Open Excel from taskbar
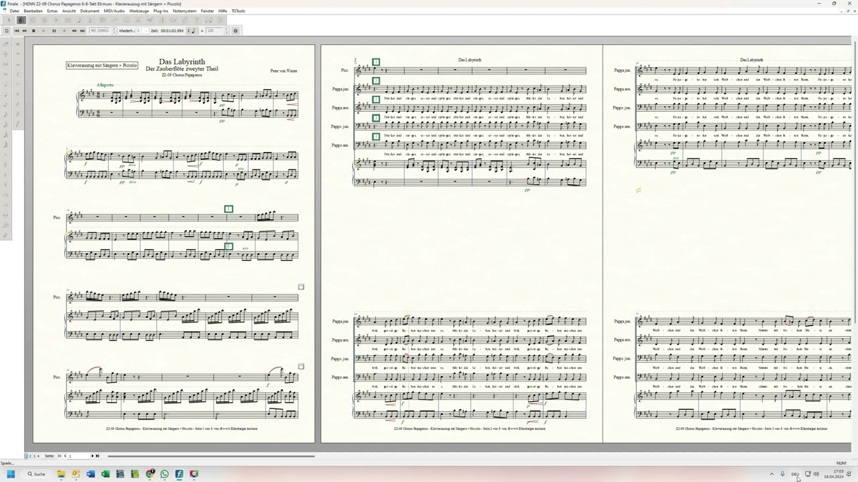 tap(105, 474)
